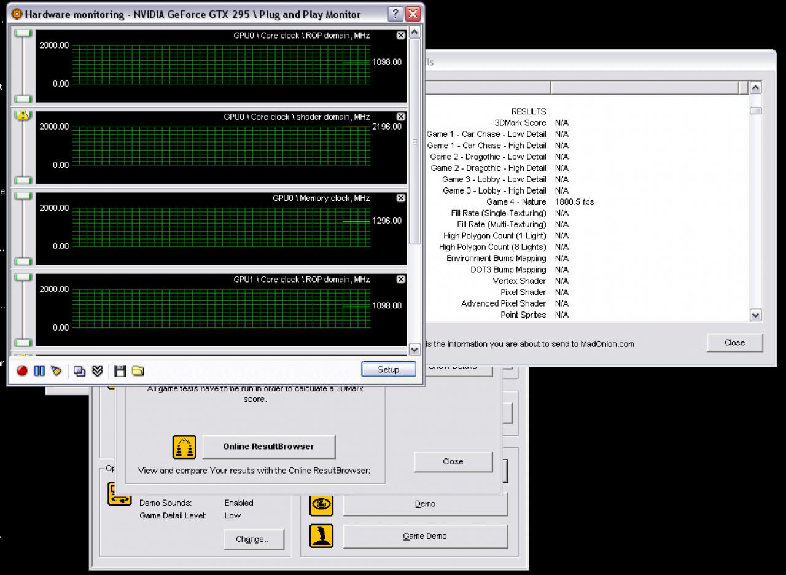Click upper limit handle of GPU0 ROP domain graph
The height and width of the screenshot is (575, 786).
coord(23,33)
